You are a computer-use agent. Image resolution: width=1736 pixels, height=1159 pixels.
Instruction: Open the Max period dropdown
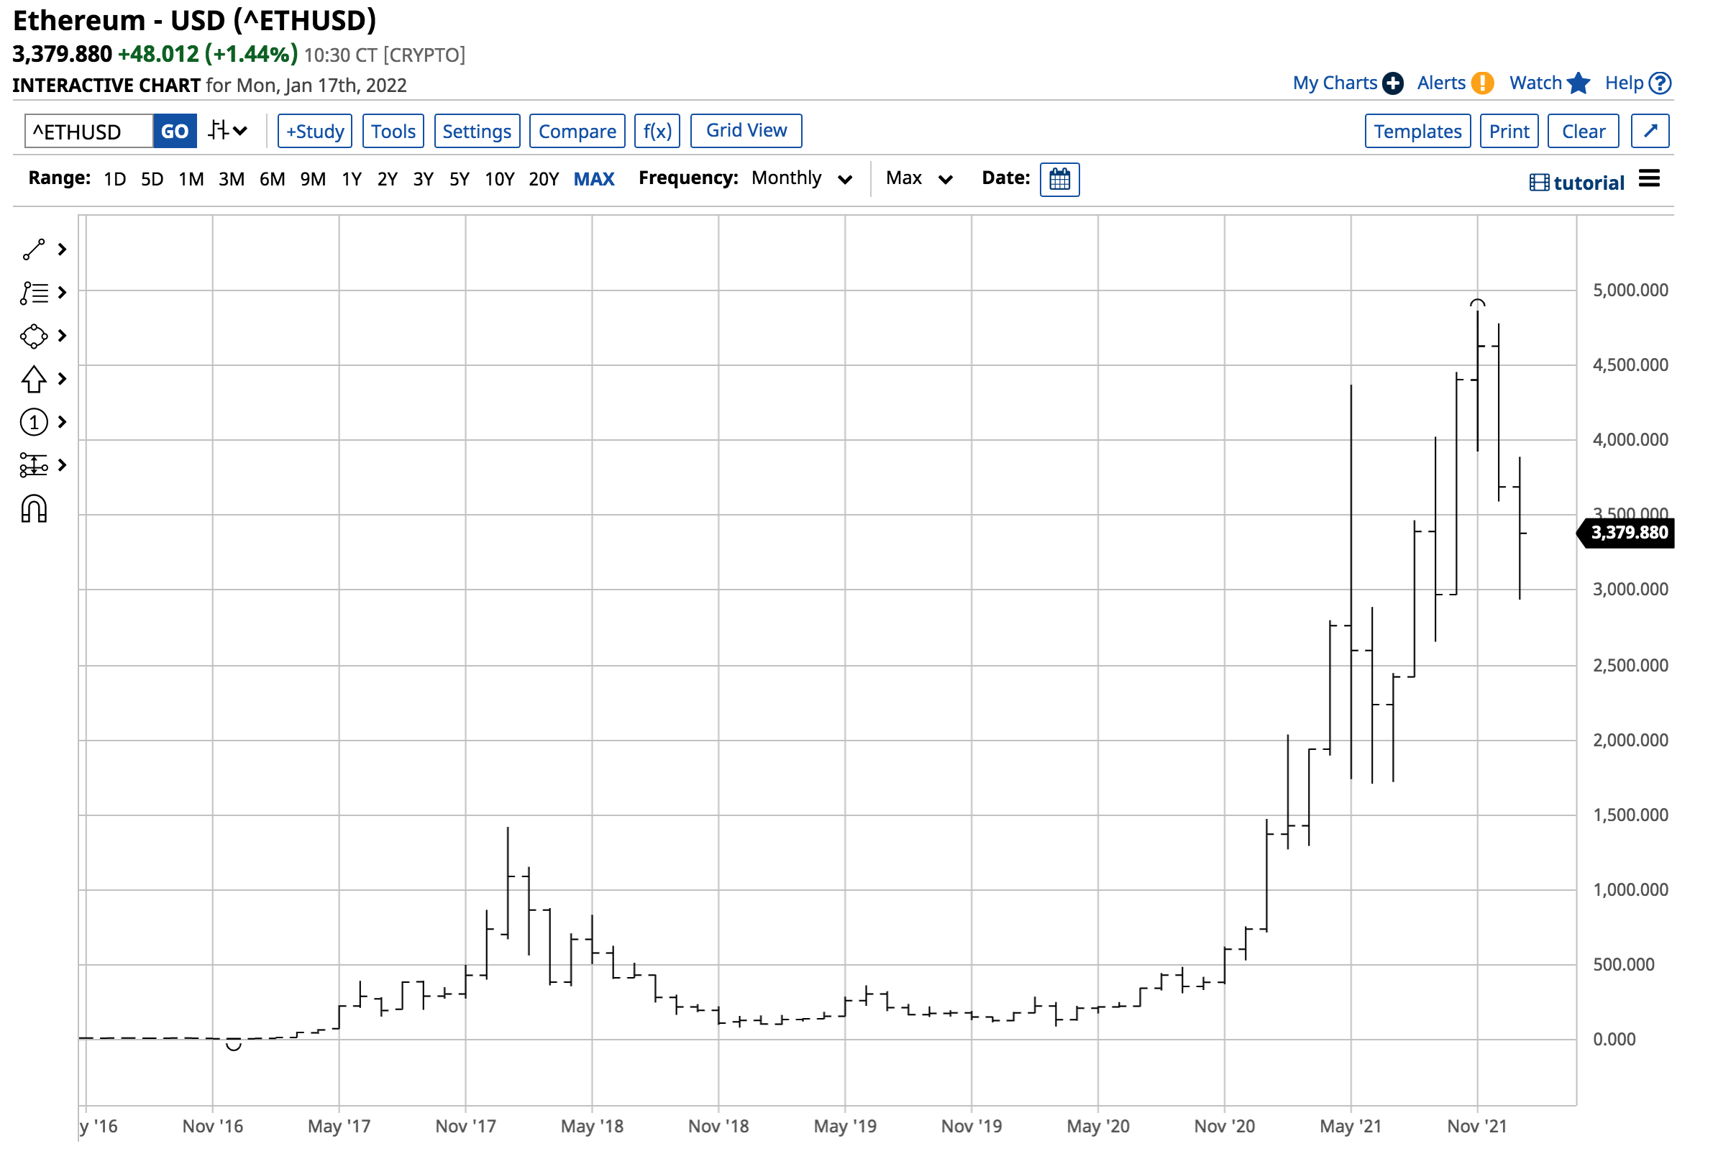point(918,179)
